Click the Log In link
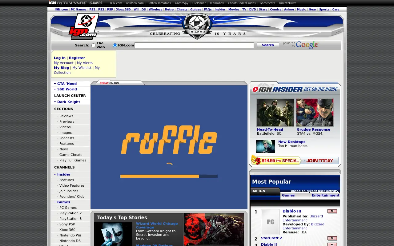Viewport: 394px width, 246px height. click(x=60, y=58)
